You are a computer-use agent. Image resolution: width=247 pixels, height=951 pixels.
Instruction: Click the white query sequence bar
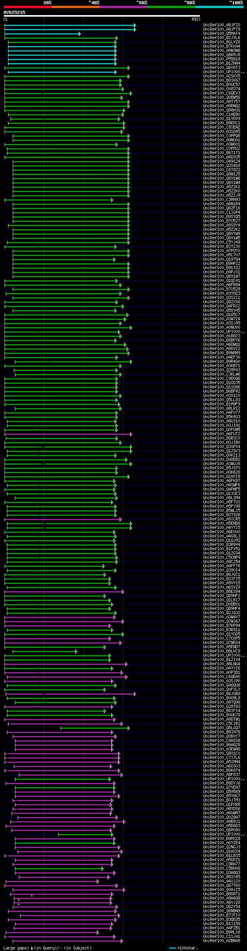(102, 16)
